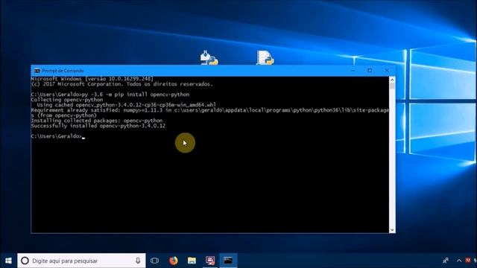
Task: Launch Firefox from the taskbar
Action: pyautogui.click(x=174, y=261)
